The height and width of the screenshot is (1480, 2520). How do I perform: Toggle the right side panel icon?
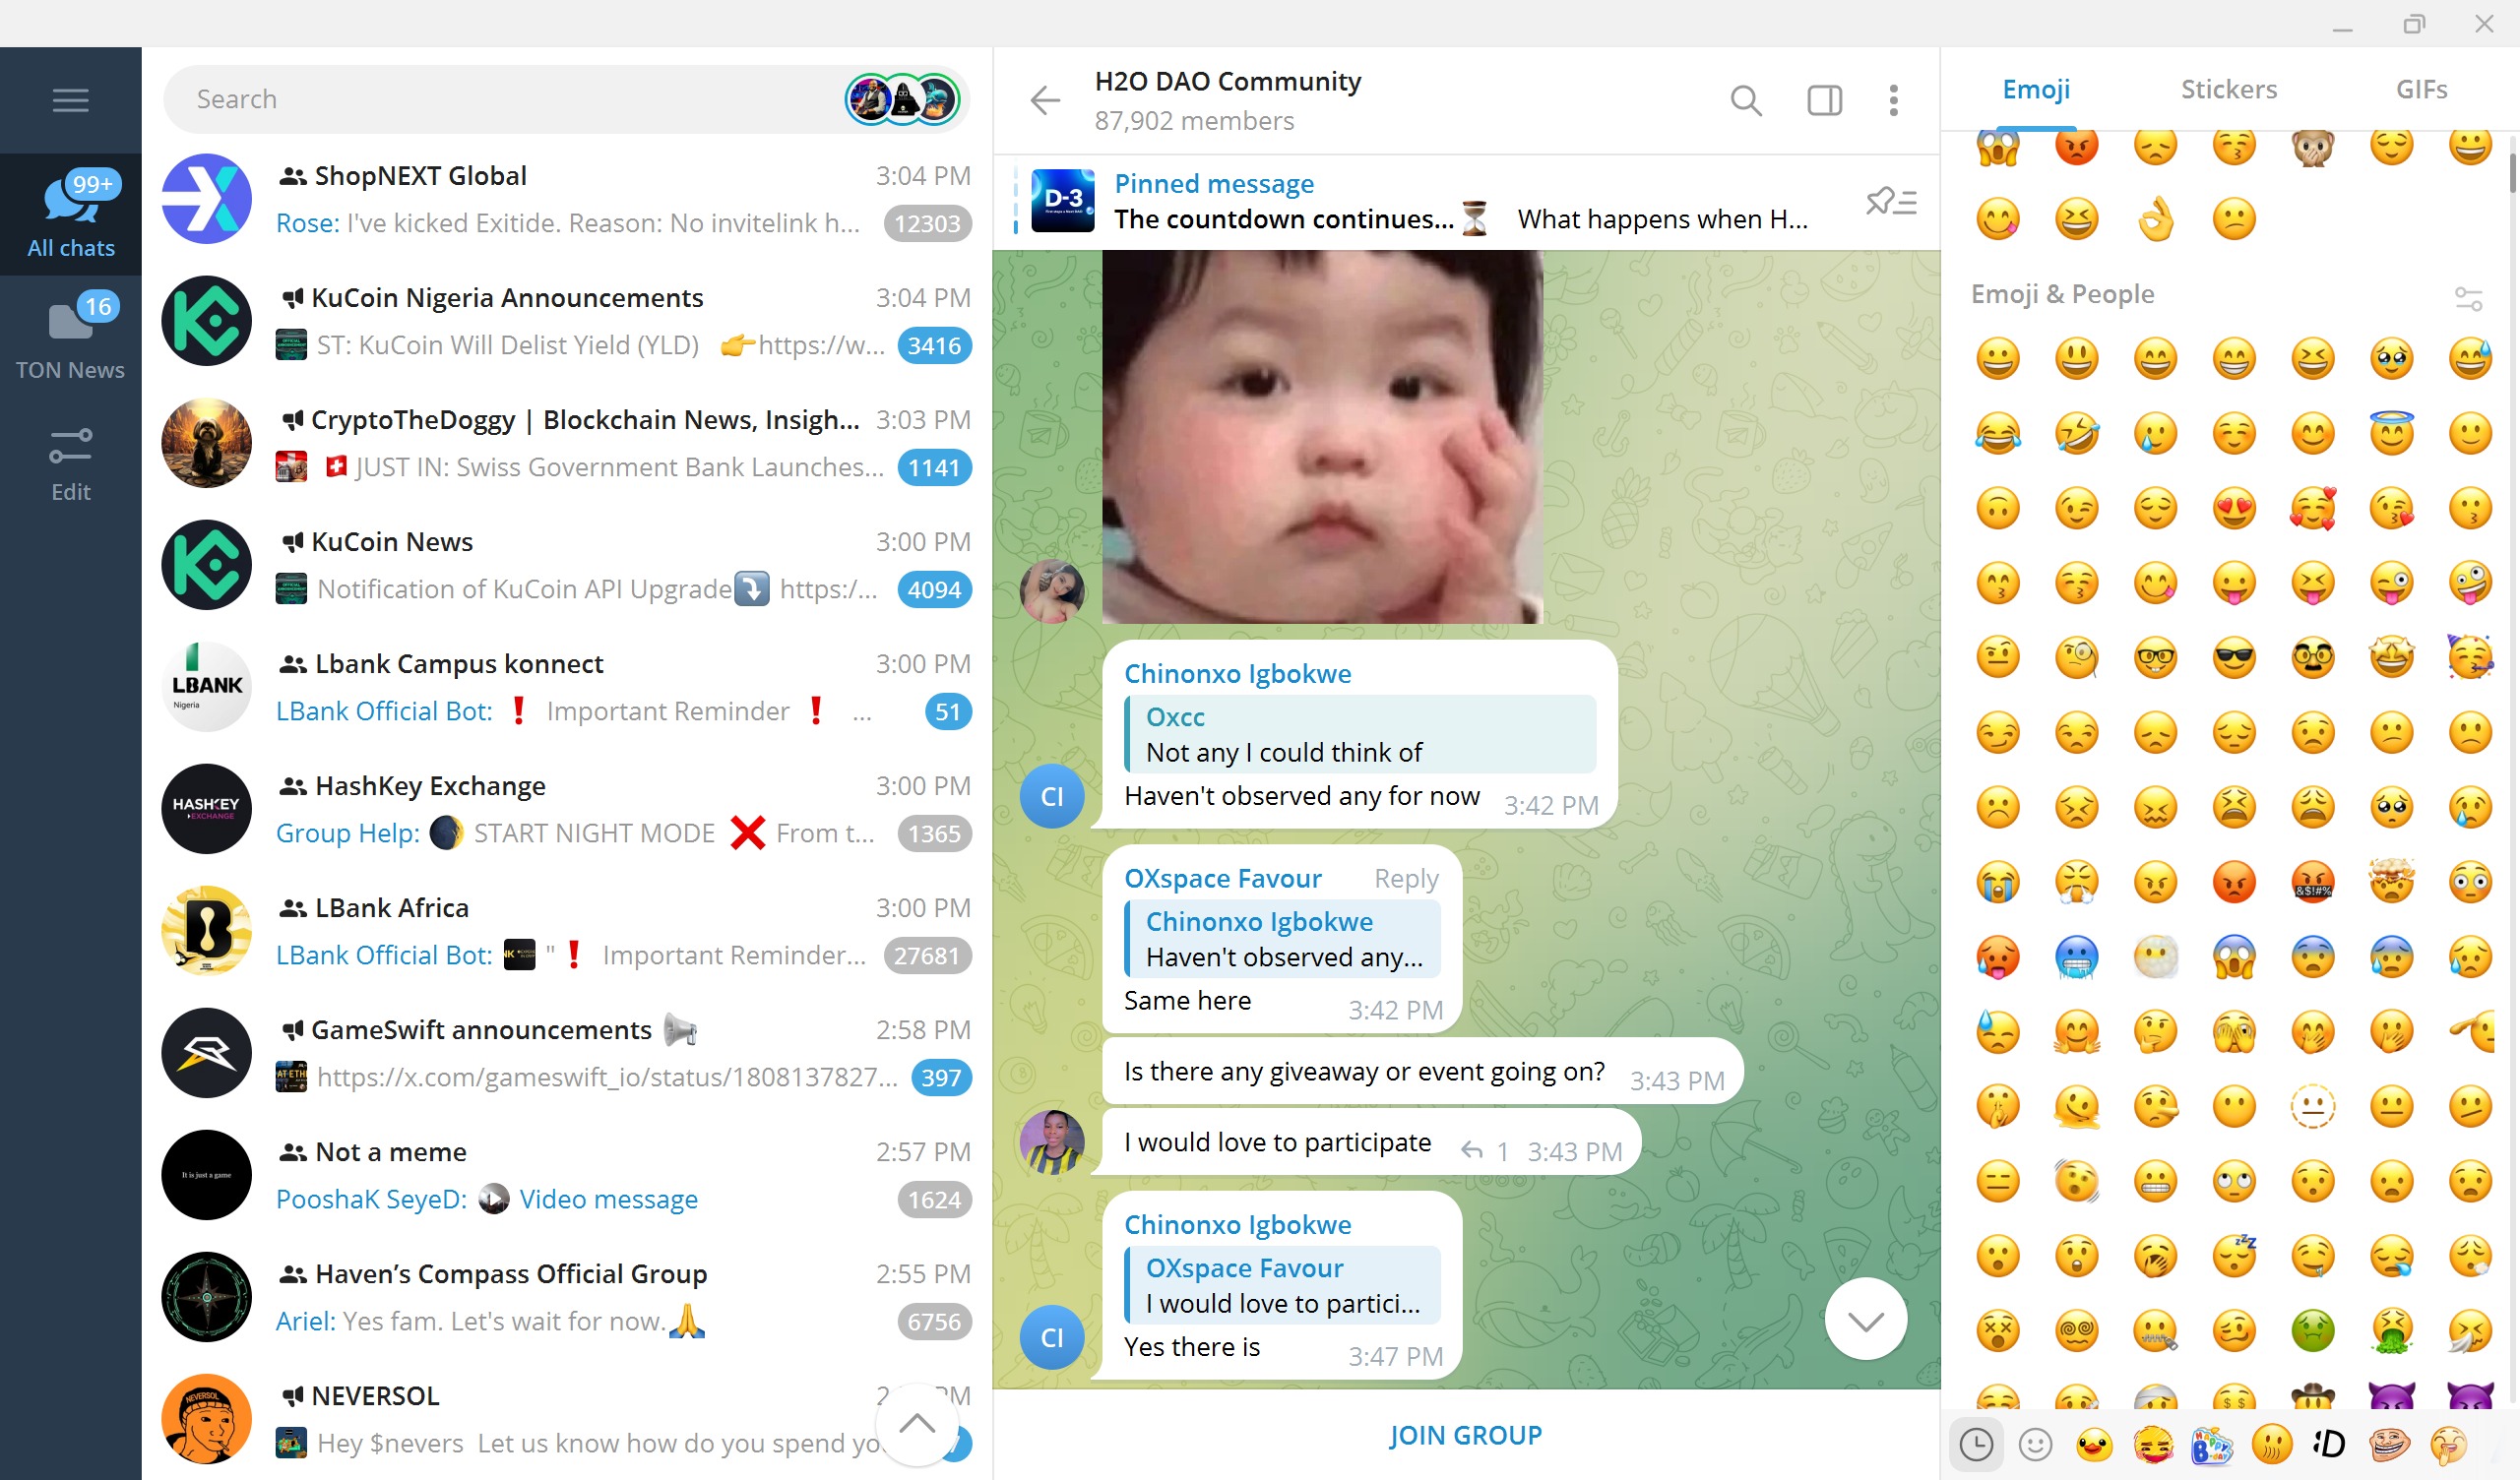pyautogui.click(x=1824, y=100)
